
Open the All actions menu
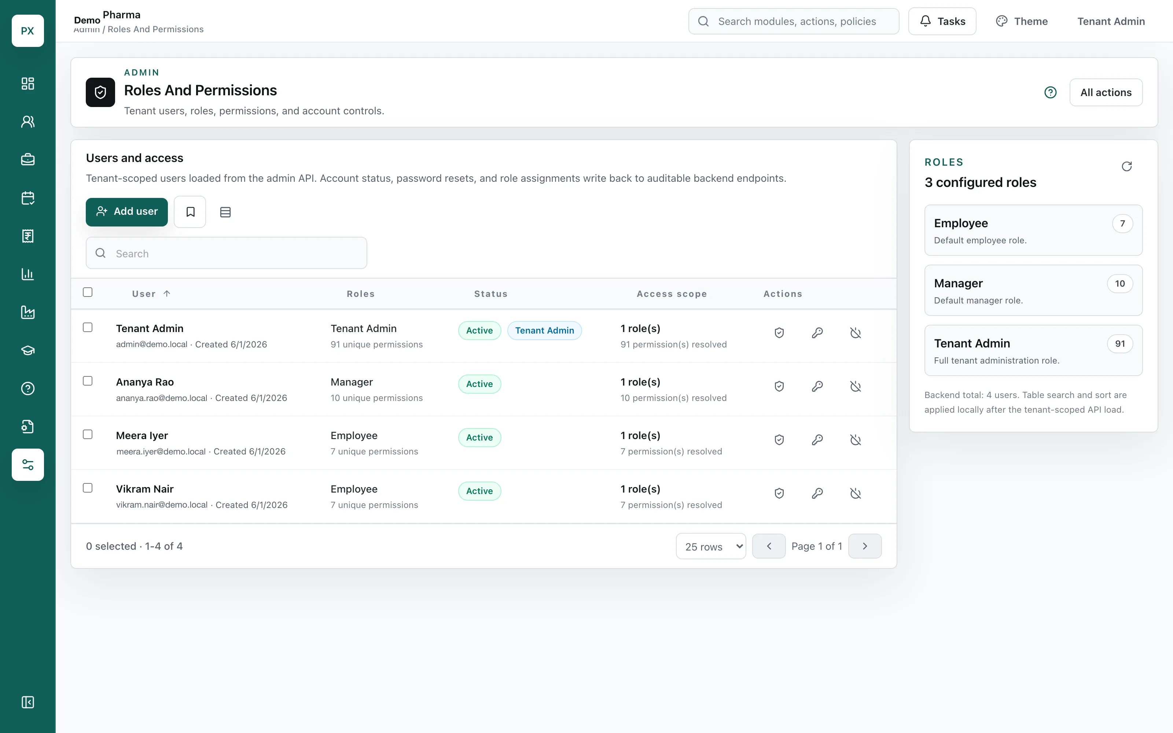(x=1106, y=93)
